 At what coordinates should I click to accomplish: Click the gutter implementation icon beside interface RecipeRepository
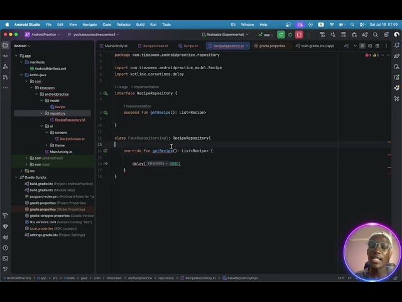[x=106, y=93]
